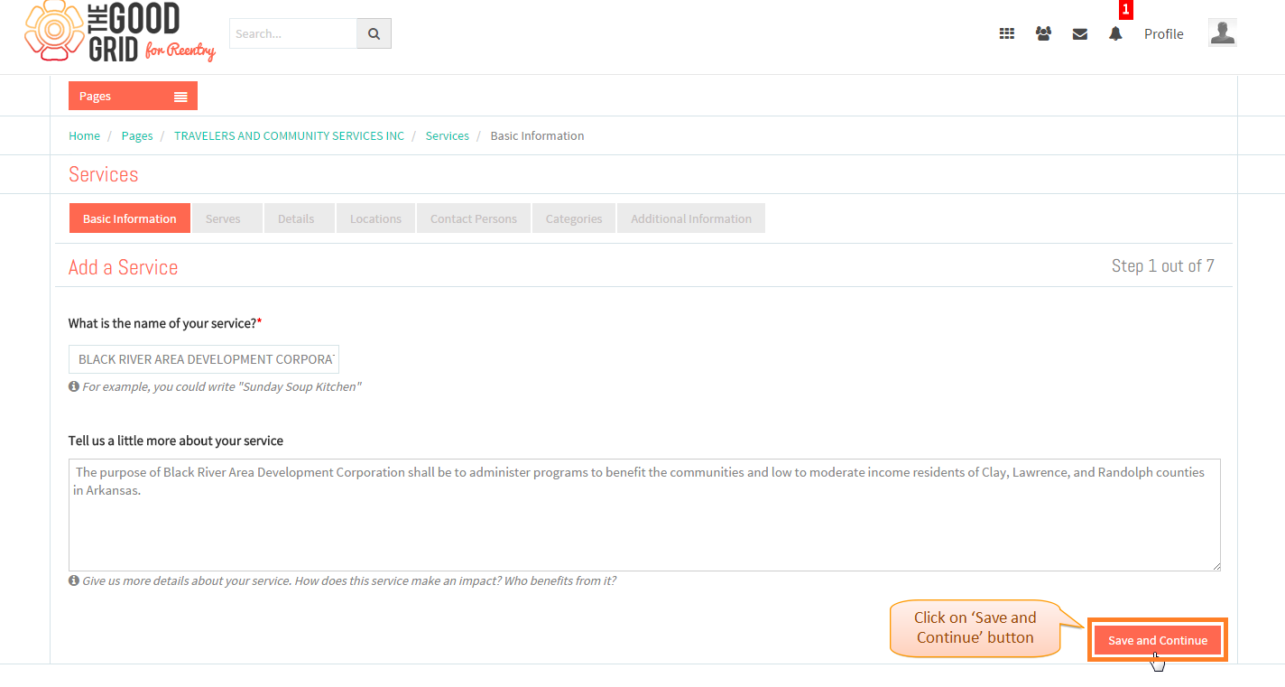
Task: Click the Save and Continue button
Action: click(1158, 640)
